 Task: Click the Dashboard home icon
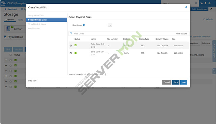point(5,9)
